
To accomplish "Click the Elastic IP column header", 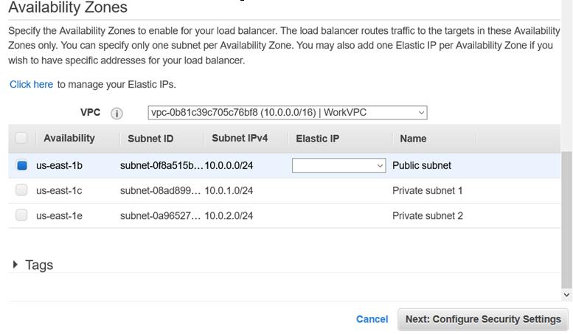I will [x=317, y=139].
